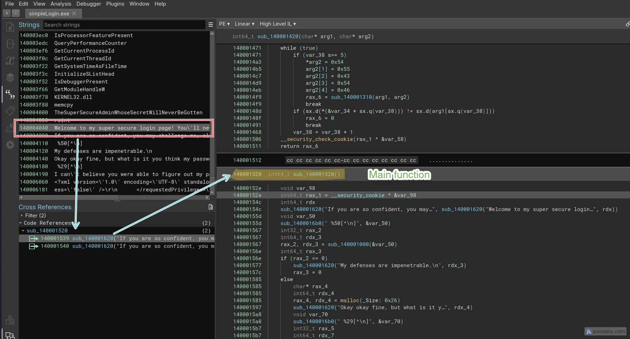Image resolution: width=630 pixels, height=339 pixels.
Task: Open the Stack view layers icon
Action: [10, 77]
